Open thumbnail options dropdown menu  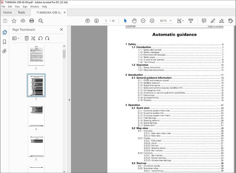16,38
